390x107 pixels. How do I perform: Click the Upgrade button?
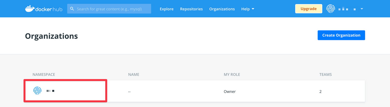309,9
